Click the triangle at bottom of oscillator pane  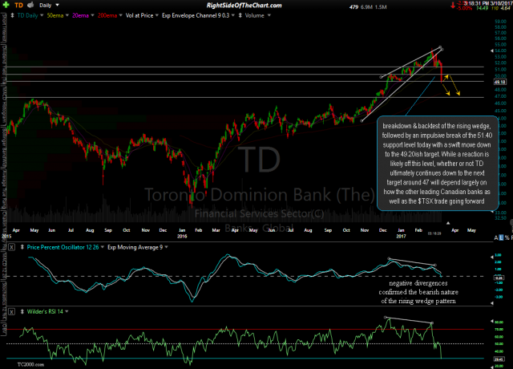[491, 303]
